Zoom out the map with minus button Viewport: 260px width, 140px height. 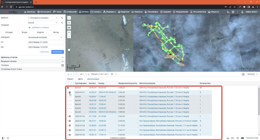click(69, 37)
